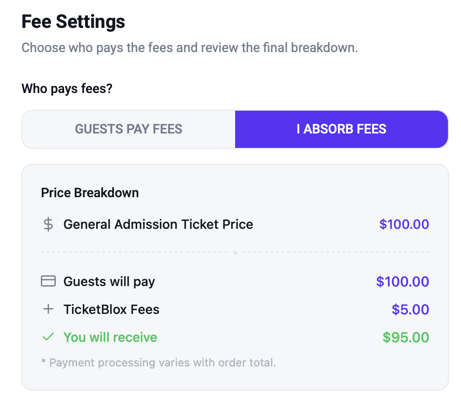Click the plus icon next to TicketBlox Fees
Viewport: 461px width, 413px height.
(48, 309)
